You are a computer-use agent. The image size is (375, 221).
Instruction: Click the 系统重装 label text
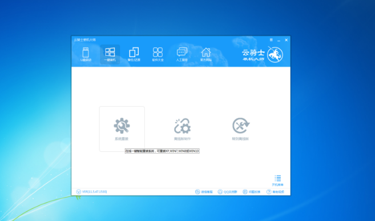(x=122, y=139)
